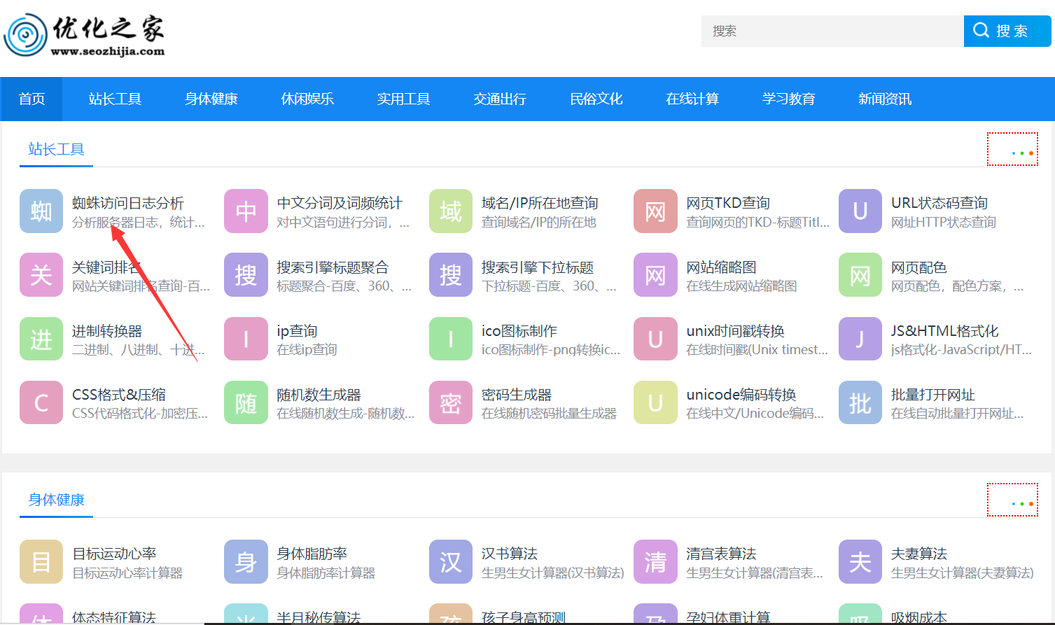Image resolution: width=1055 pixels, height=625 pixels.
Task: Open 在线计算 navigation item
Action: point(692,99)
